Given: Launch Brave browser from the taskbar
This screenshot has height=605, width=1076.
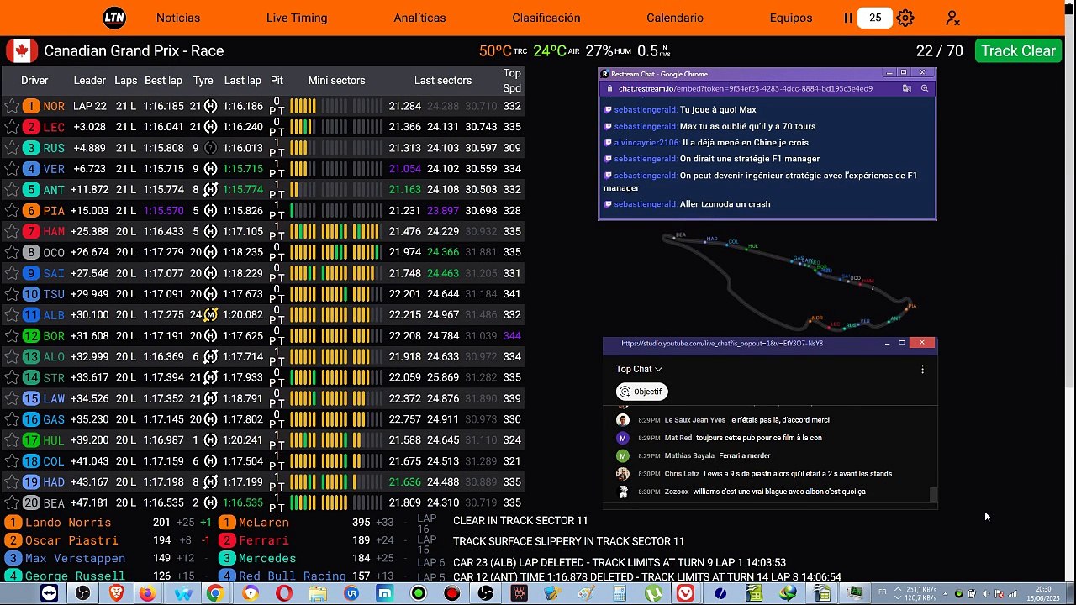Looking at the screenshot, I should click(116, 593).
